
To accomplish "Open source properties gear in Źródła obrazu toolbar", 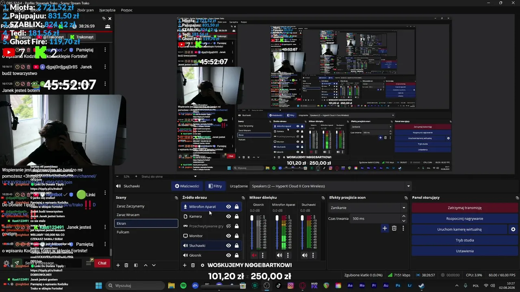I will 202,265.
